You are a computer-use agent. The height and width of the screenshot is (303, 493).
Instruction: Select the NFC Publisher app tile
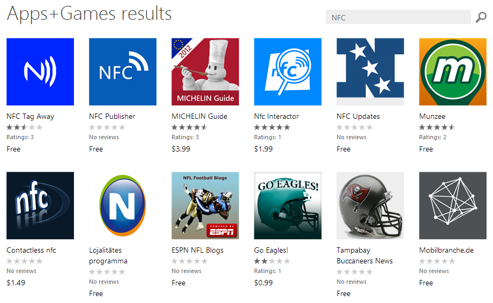[123, 72]
